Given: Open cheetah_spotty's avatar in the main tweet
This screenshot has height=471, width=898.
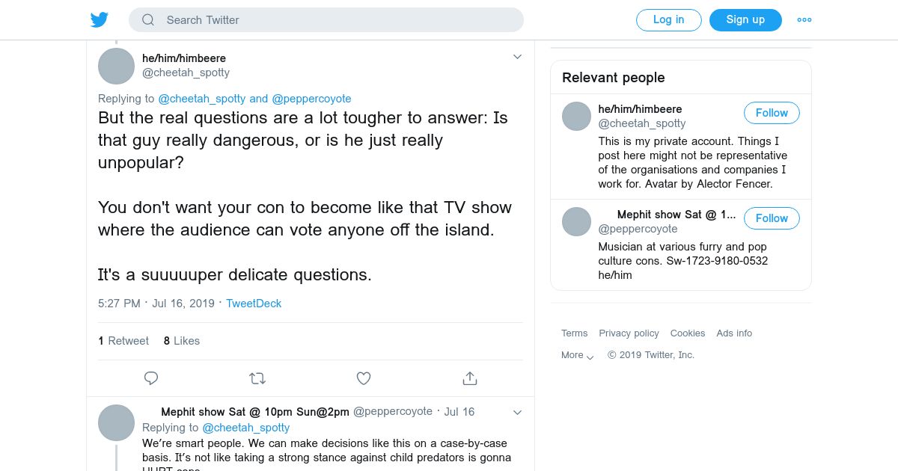Looking at the screenshot, I should (116, 66).
